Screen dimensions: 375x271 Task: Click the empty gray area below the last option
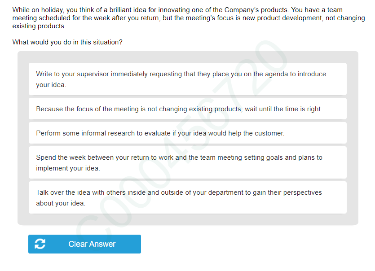pos(187,219)
